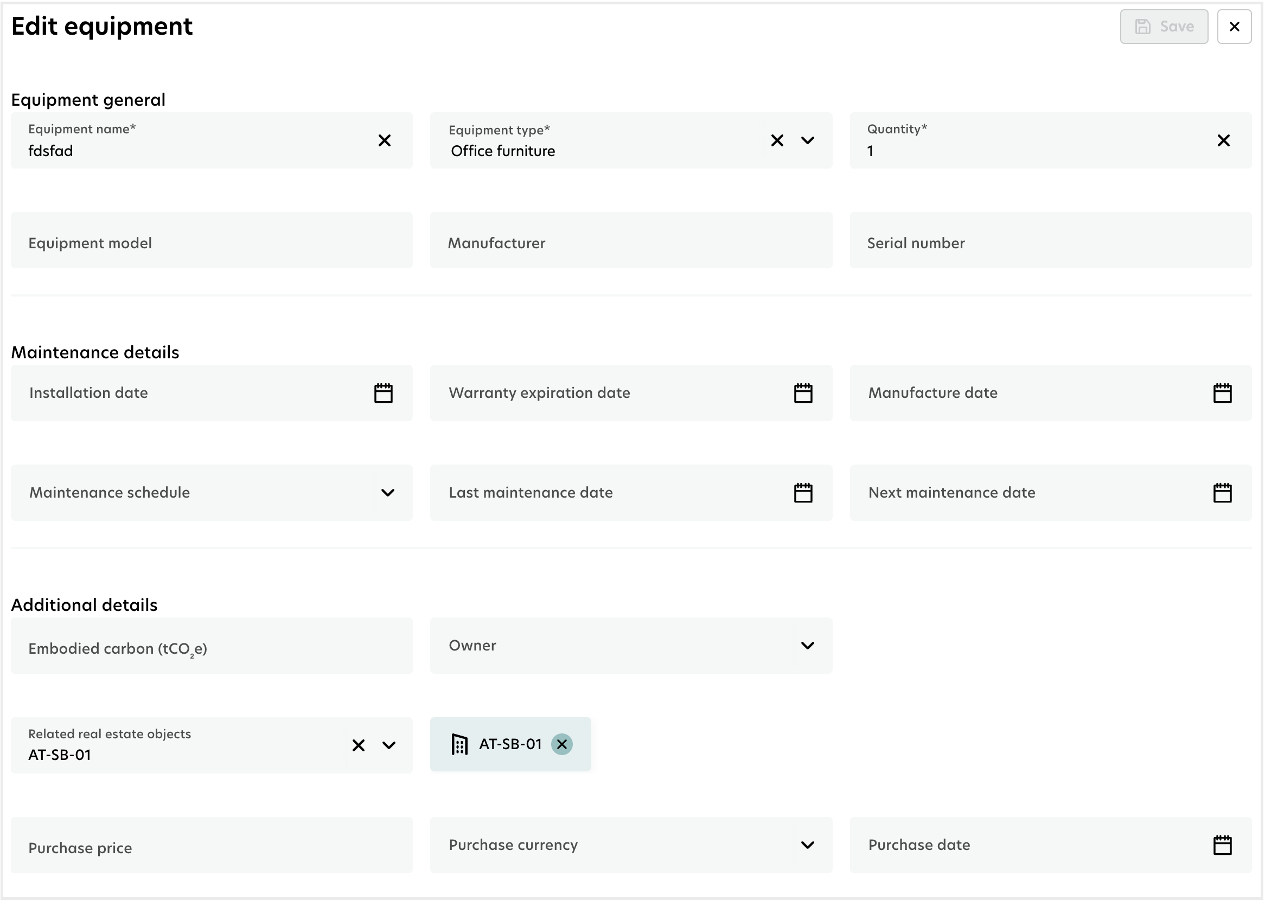The image size is (1265, 902).
Task: Expand the Related real estate objects dropdown
Action: click(388, 744)
